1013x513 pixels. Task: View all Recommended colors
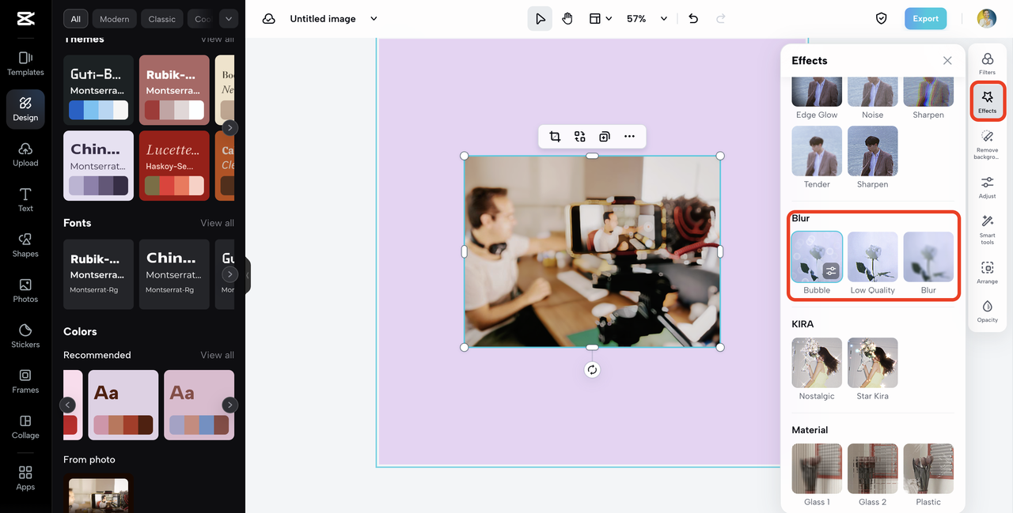point(217,355)
